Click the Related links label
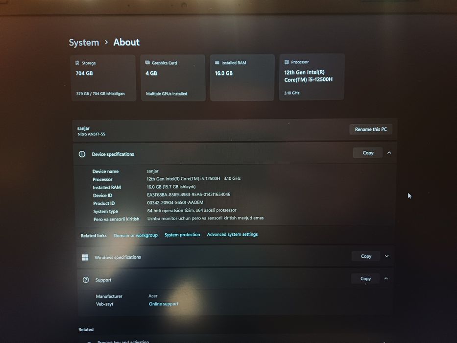The height and width of the screenshot is (343, 457). tap(94, 236)
